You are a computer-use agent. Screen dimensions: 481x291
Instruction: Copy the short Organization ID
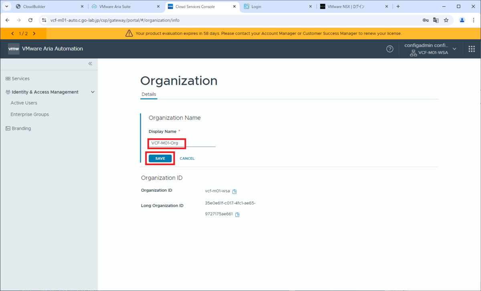tap(234, 191)
